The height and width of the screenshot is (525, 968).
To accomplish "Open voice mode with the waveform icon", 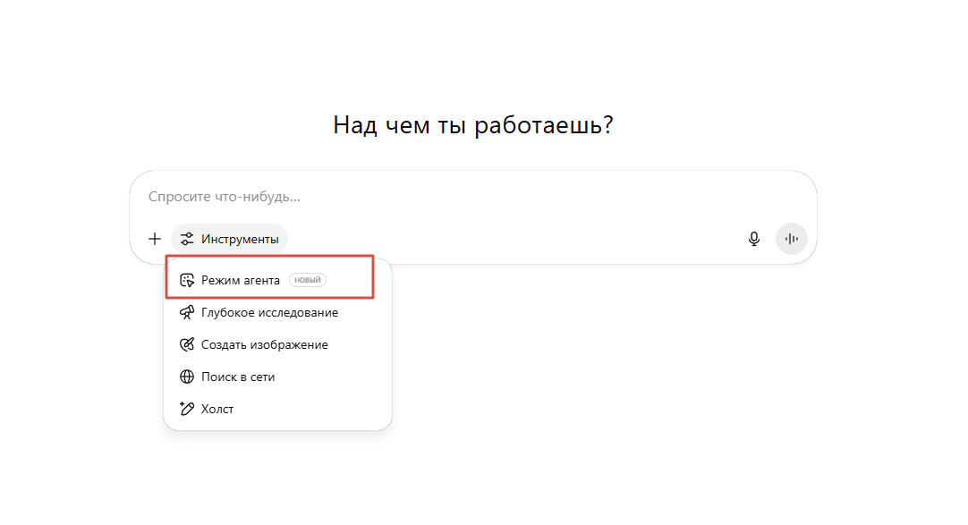I will (791, 239).
